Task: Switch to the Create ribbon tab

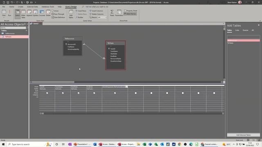Action: [x=20, y=7]
